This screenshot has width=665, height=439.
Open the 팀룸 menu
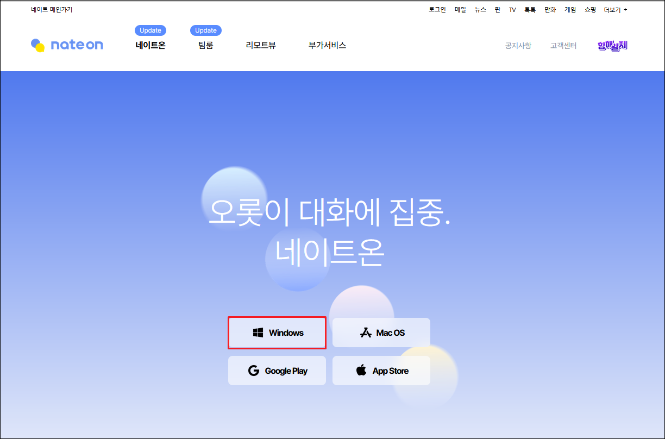click(x=206, y=46)
